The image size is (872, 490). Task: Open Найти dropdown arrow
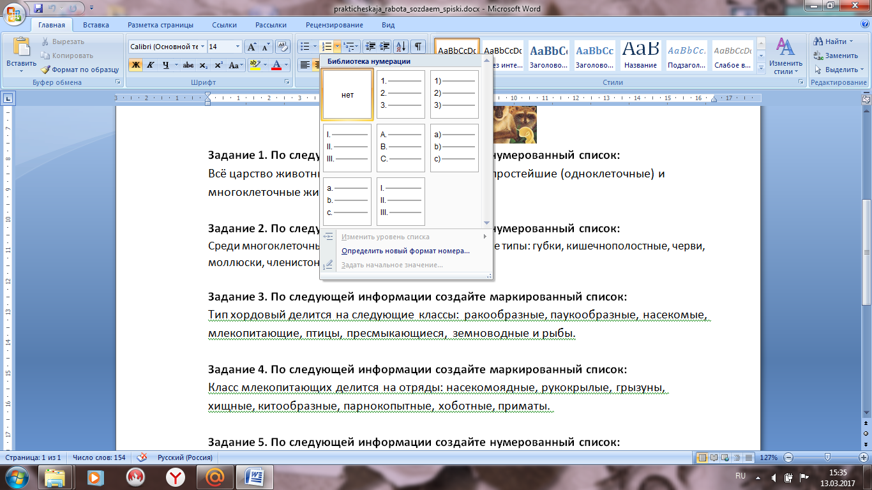click(852, 41)
